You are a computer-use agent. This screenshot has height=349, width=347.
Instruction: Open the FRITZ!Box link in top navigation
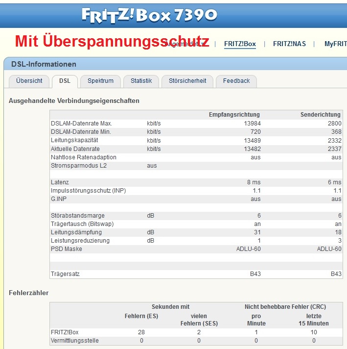click(x=240, y=44)
